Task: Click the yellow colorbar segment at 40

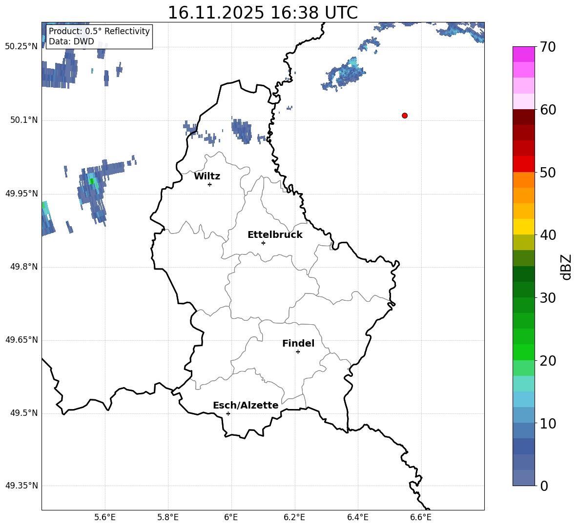Action: coord(523,227)
